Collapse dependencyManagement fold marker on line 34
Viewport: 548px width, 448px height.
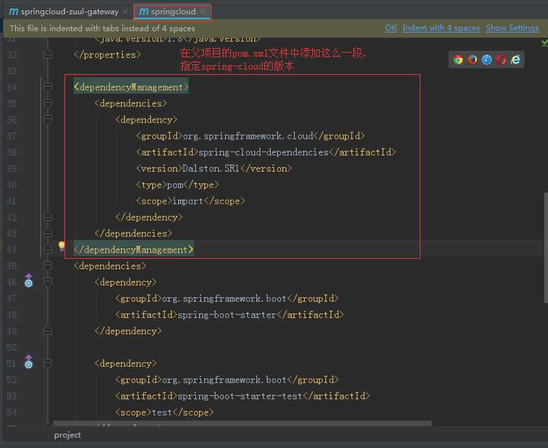pos(48,86)
